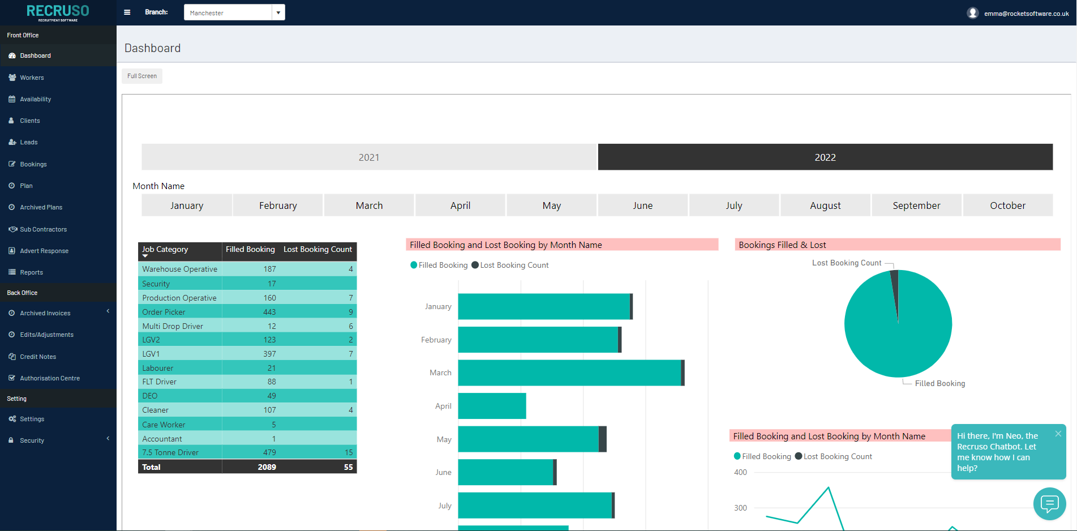Select the 2022 year slicer
This screenshot has height=531, width=1077.
pyautogui.click(x=825, y=157)
